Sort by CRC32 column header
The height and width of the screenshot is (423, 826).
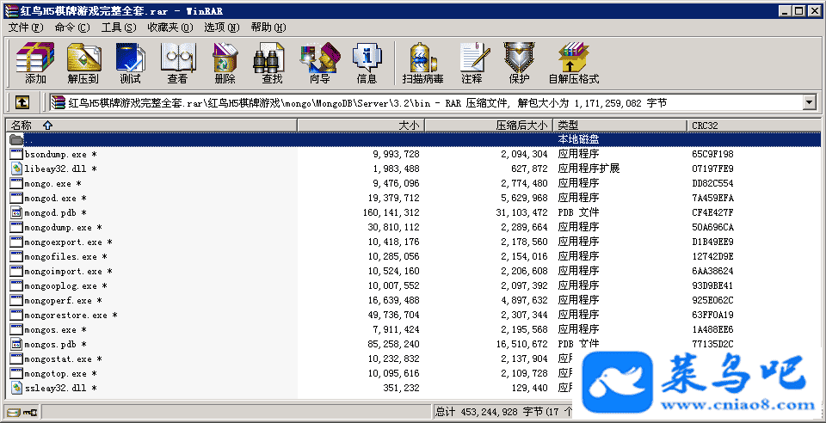point(755,126)
